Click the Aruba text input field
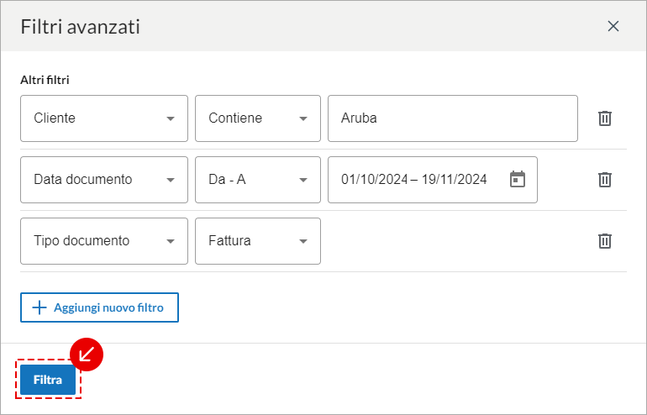Screen dimensions: 647x415 (453, 118)
